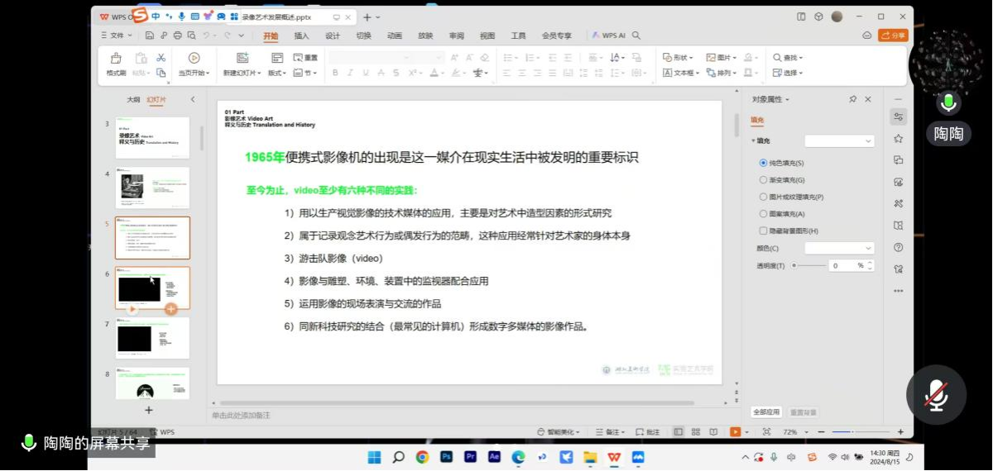Viewport: 993px width, 471px height.
Task: Enable hide background graphics (隐藏背景图形) checkbox
Action: 763,231
